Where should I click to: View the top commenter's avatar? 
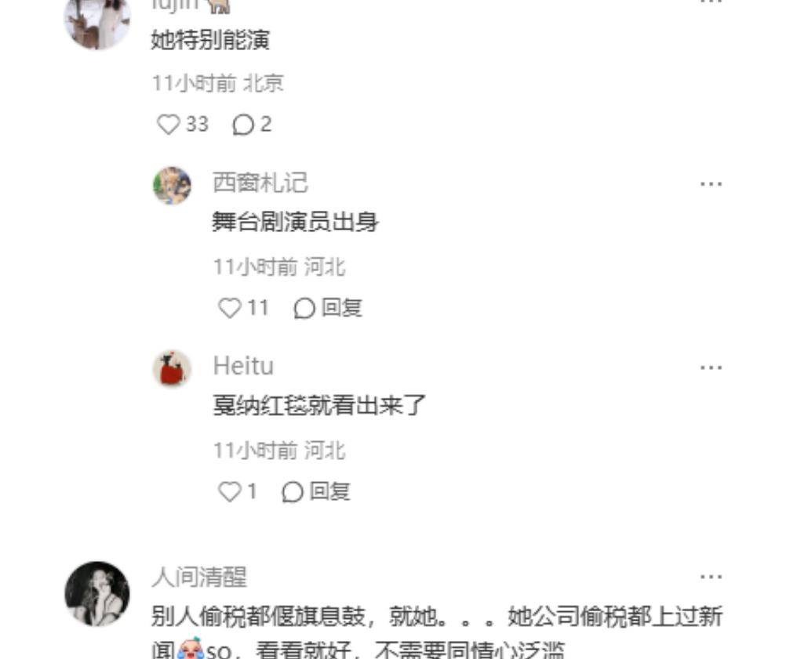tap(97, 20)
